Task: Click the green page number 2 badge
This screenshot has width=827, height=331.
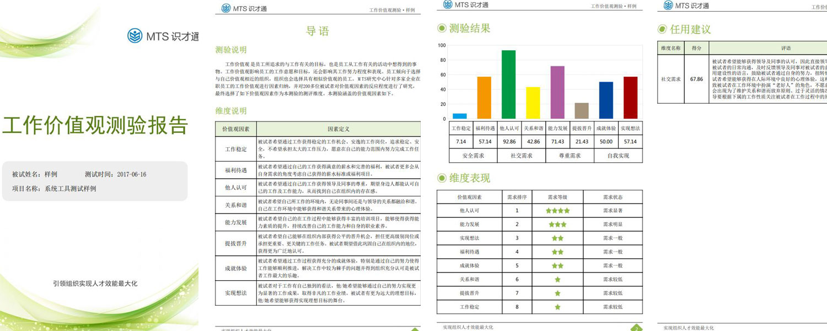Action: [x=636, y=328]
